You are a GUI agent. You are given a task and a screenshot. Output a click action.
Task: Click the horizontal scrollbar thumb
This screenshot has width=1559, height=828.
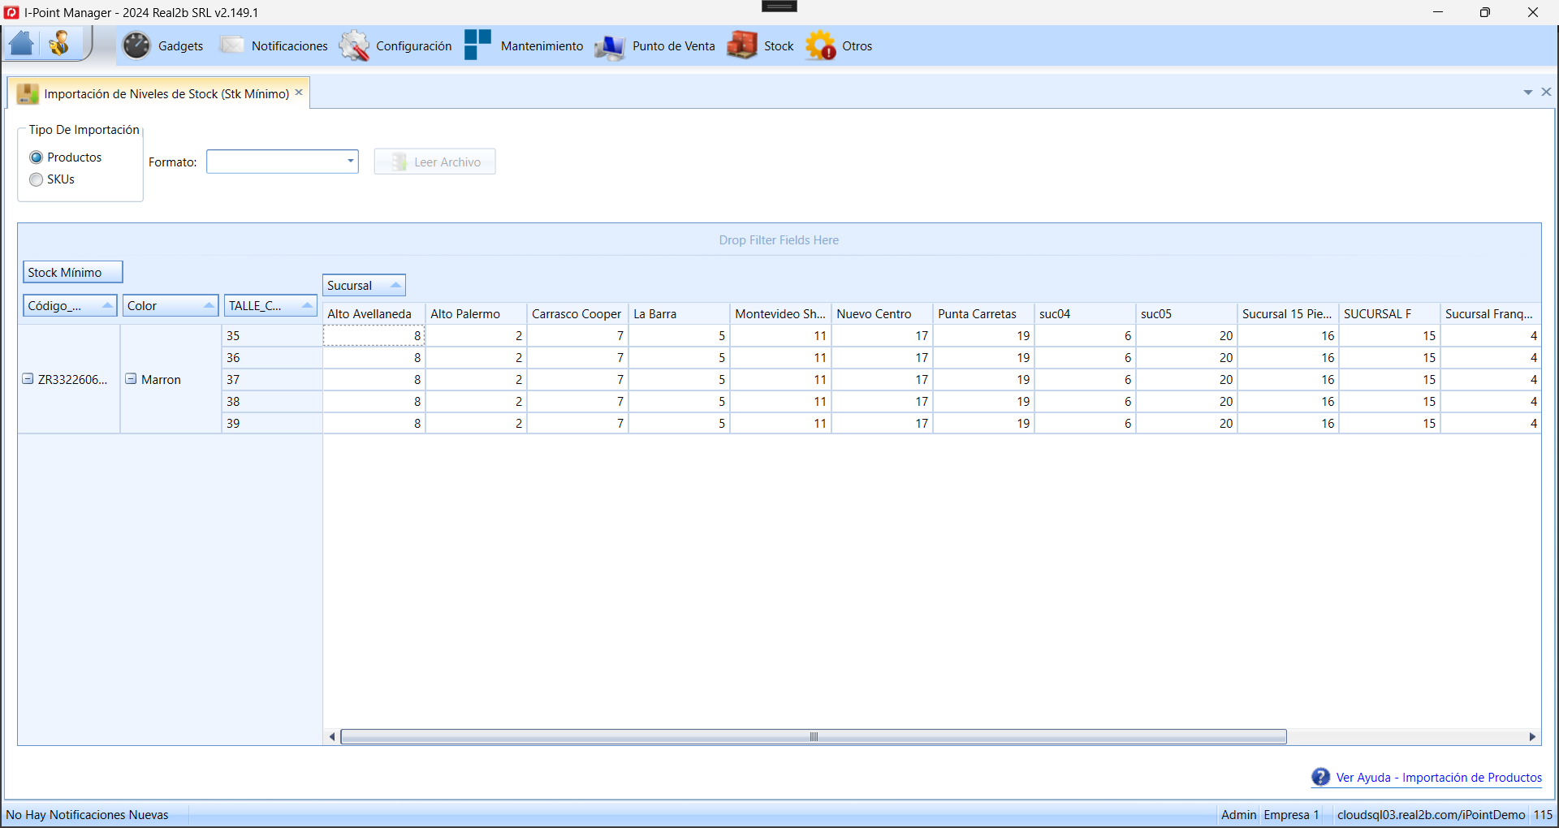pos(814,736)
